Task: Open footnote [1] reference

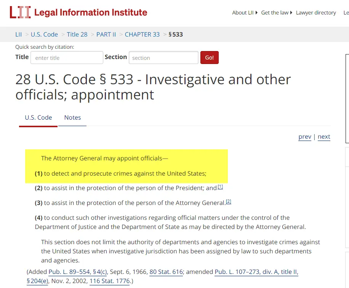Action: 220,187
